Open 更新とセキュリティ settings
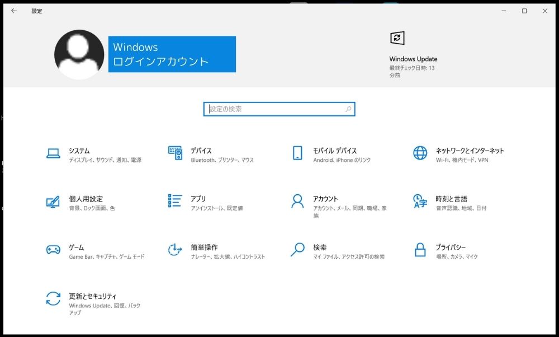559x337 pixels. point(93,296)
